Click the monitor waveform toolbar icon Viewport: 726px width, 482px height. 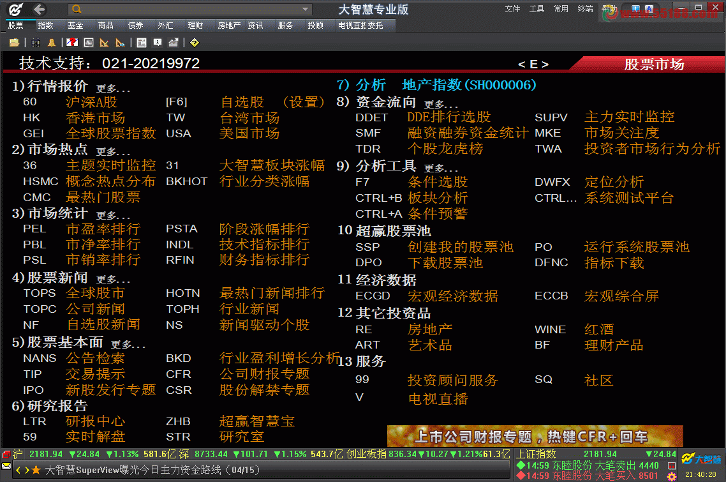(x=89, y=43)
